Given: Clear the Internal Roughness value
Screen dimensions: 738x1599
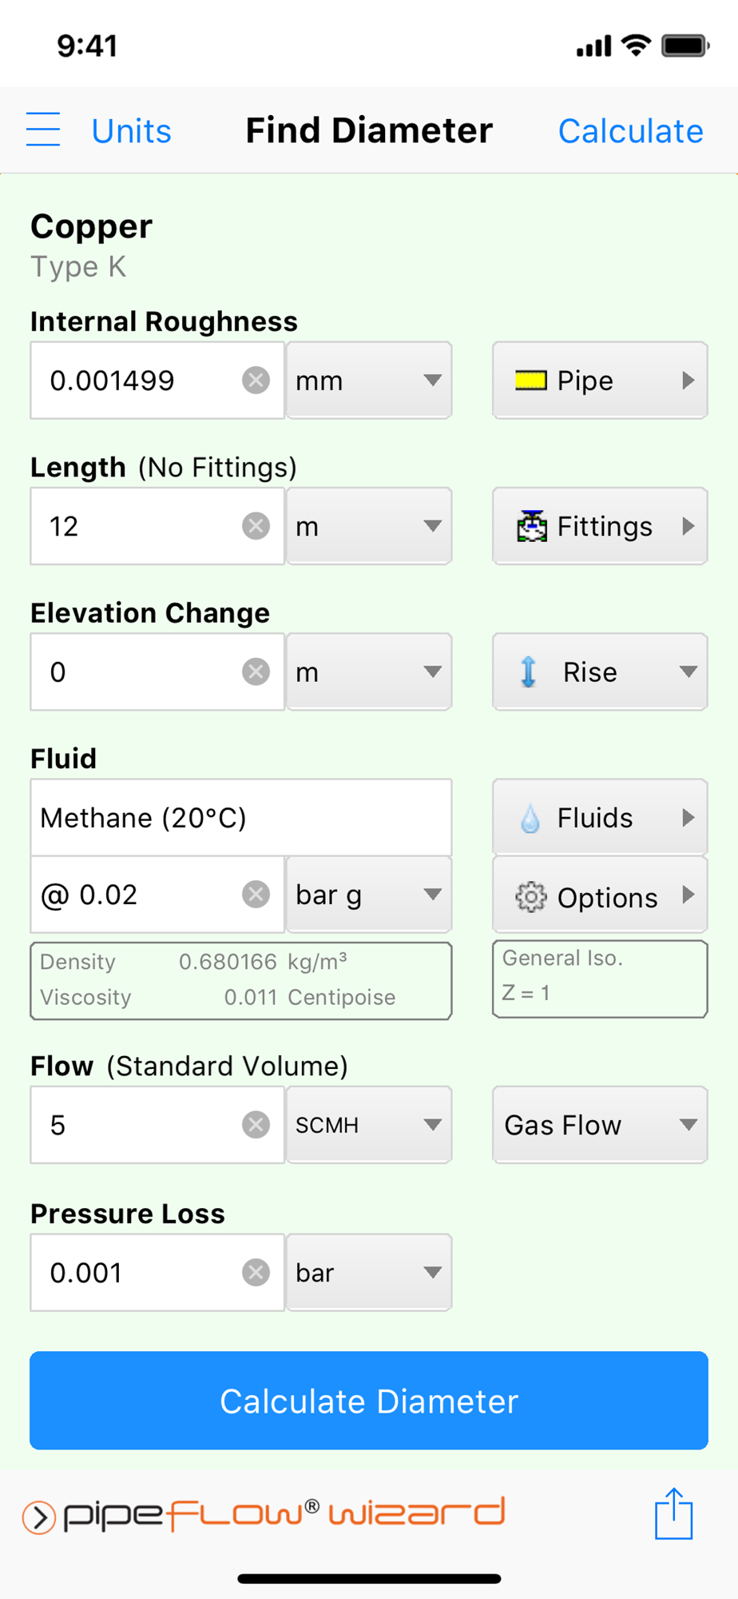Looking at the screenshot, I should point(256,380).
